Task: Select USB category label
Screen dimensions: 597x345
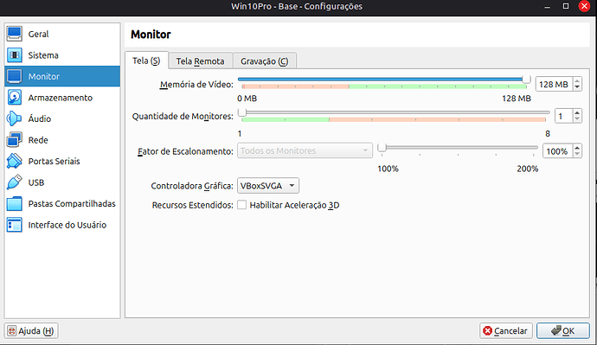Action: click(36, 182)
